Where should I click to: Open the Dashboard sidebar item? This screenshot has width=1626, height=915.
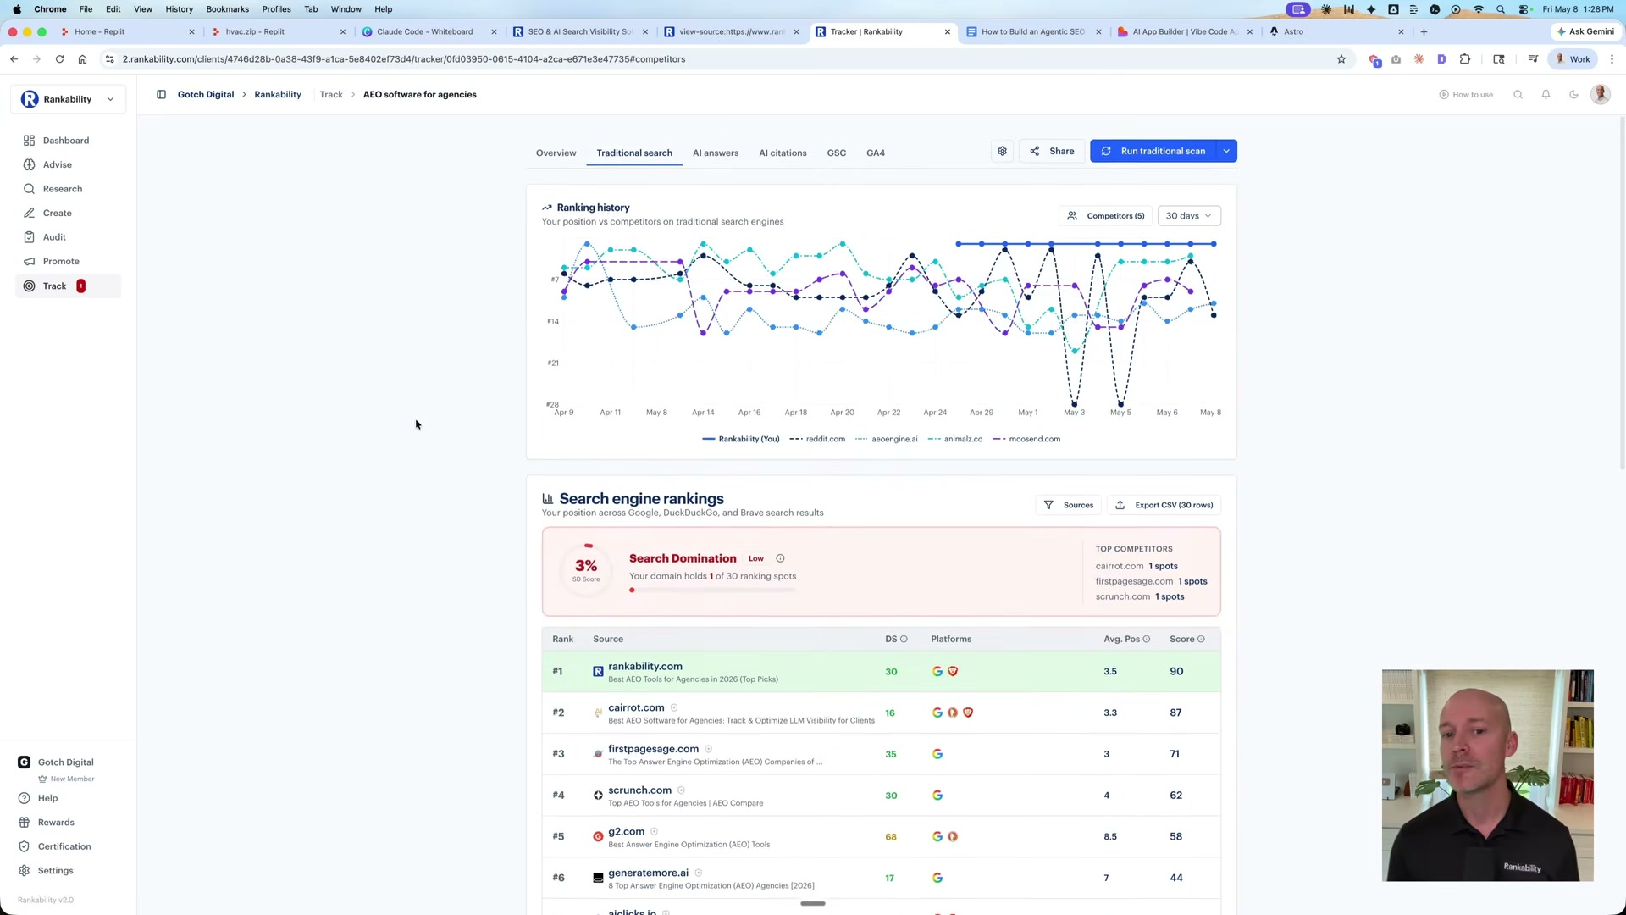(x=68, y=141)
